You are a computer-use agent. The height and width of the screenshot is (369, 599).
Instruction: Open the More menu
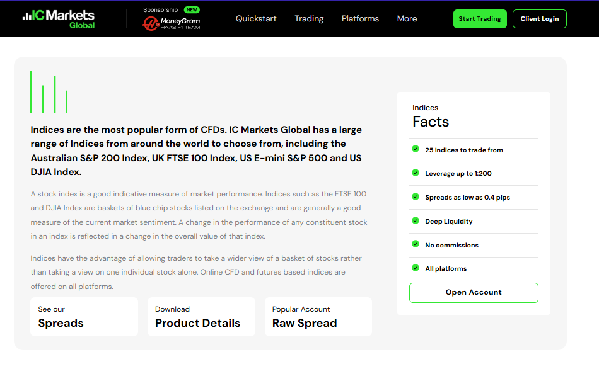pyautogui.click(x=407, y=18)
